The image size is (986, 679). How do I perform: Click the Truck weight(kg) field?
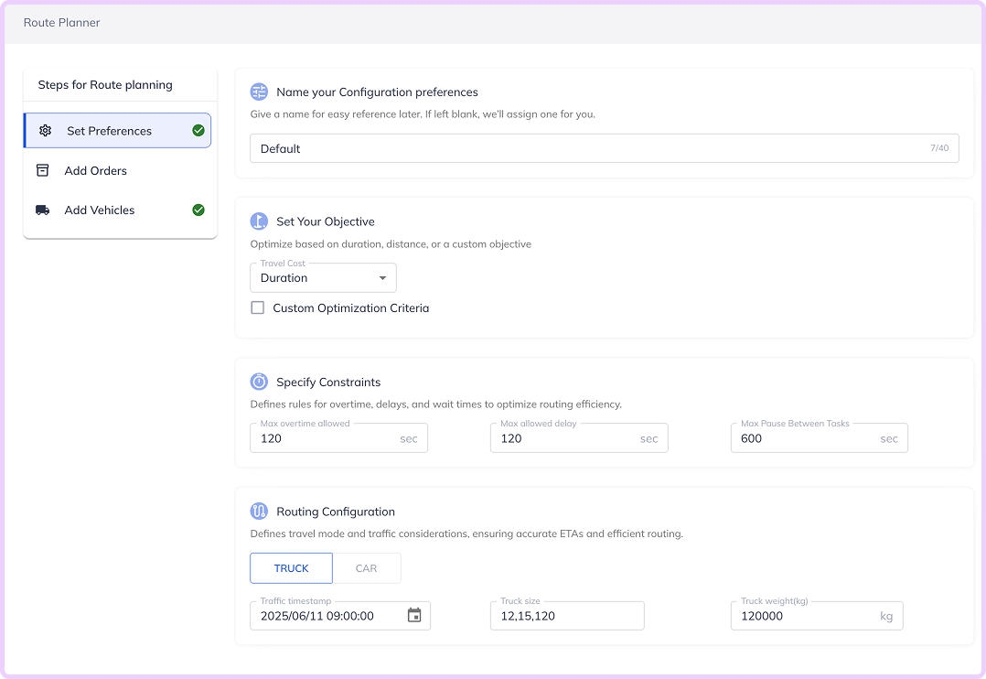click(817, 616)
